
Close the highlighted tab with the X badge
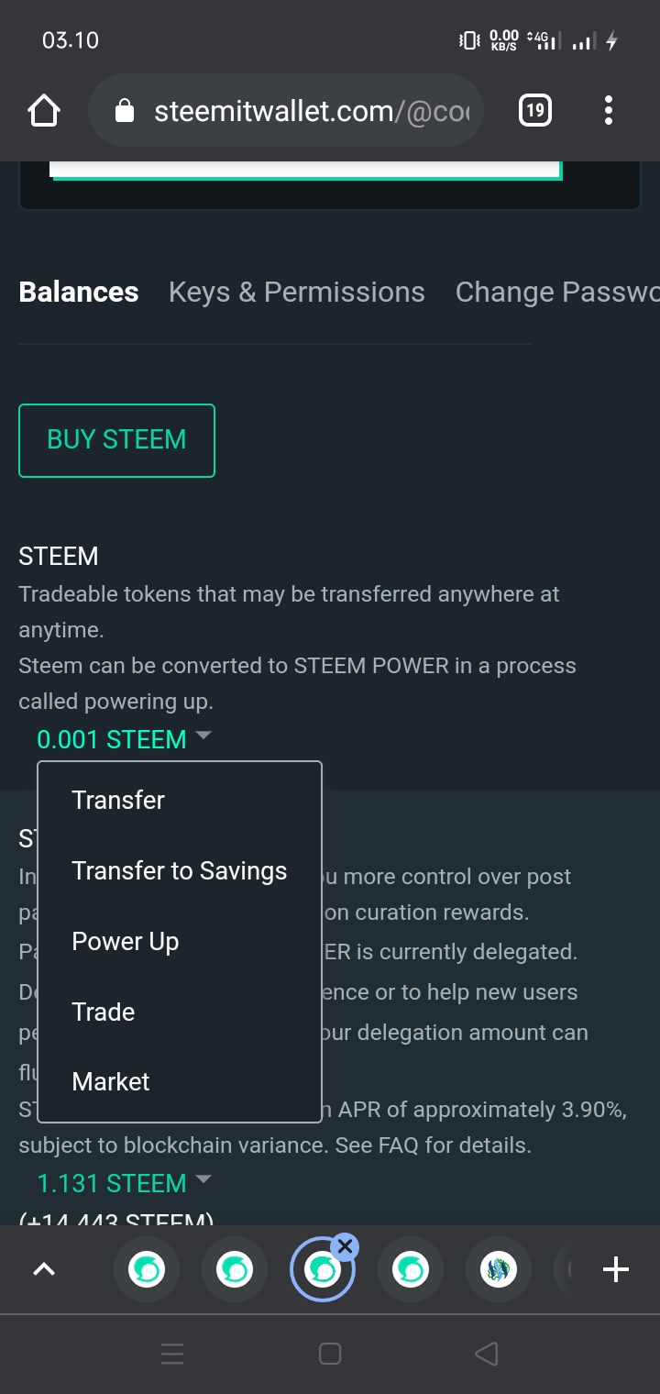click(x=345, y=1246)
